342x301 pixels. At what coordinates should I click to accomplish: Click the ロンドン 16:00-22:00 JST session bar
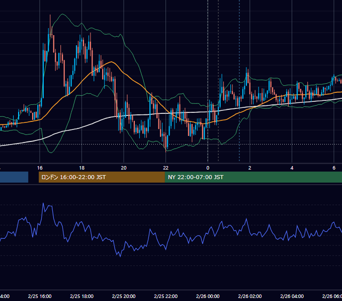pyautogui.click(x=102, y=177)
